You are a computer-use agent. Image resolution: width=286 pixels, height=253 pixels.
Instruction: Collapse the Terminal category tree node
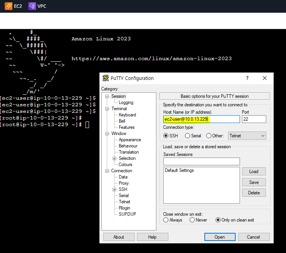coord(107,109)
